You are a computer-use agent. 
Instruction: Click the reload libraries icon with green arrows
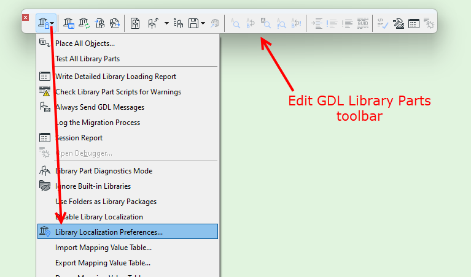(x=84, y=23)
